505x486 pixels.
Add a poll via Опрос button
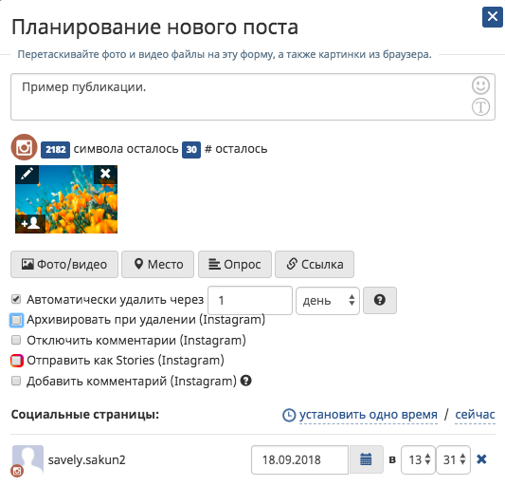click(235, 264)
